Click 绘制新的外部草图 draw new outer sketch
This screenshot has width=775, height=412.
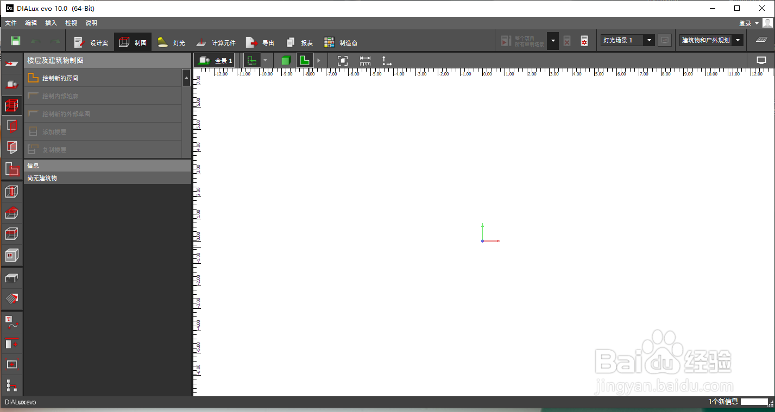(x=103, y=114)
